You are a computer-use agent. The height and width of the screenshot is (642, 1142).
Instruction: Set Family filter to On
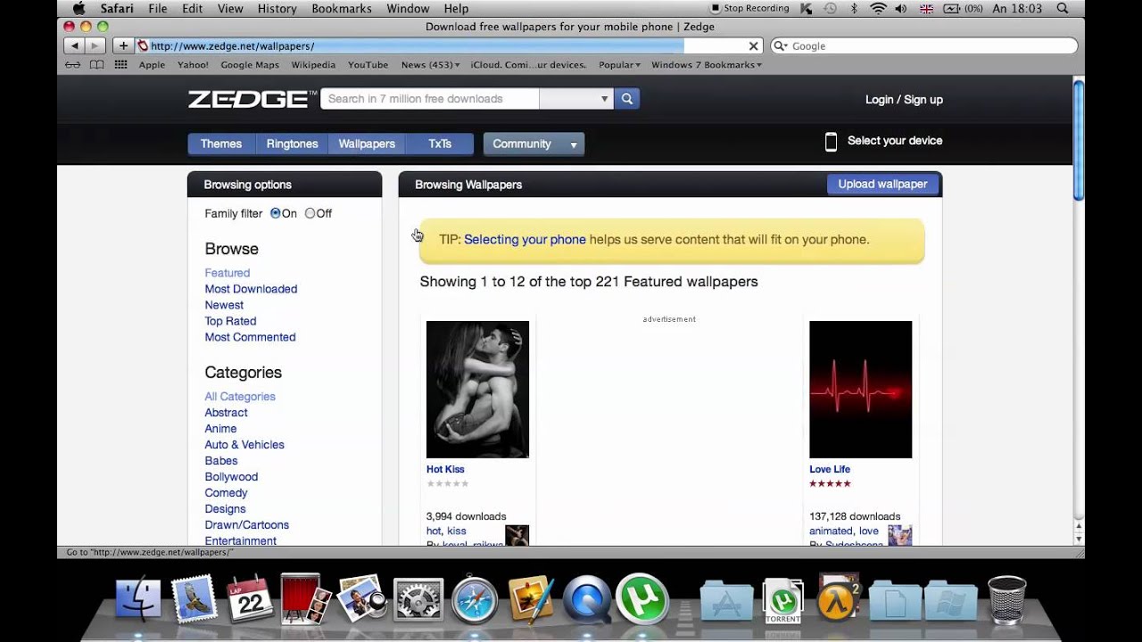pyautogui.click(x=276, y=213)
